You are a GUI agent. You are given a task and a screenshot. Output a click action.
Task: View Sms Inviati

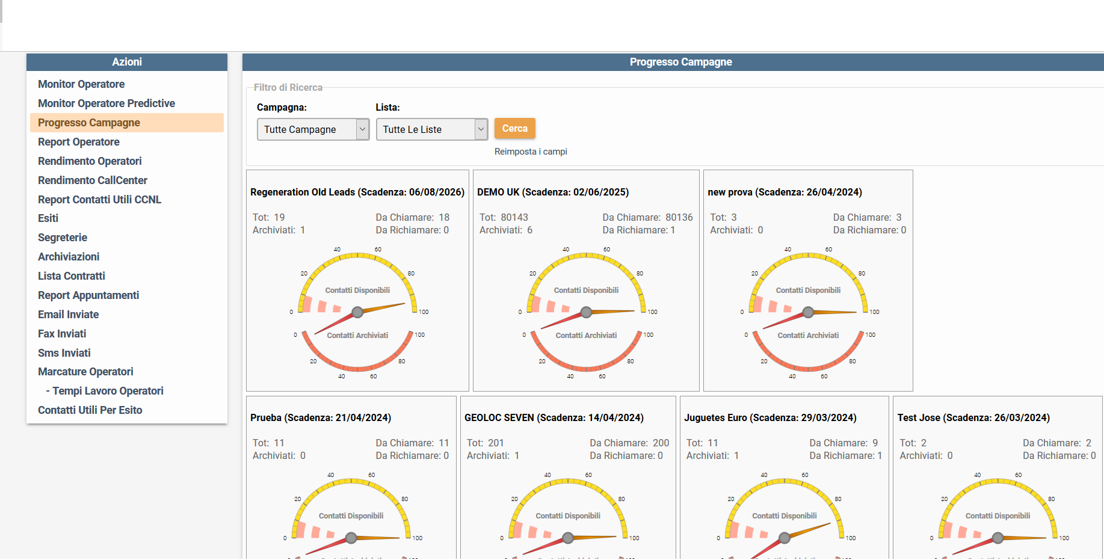64,353
